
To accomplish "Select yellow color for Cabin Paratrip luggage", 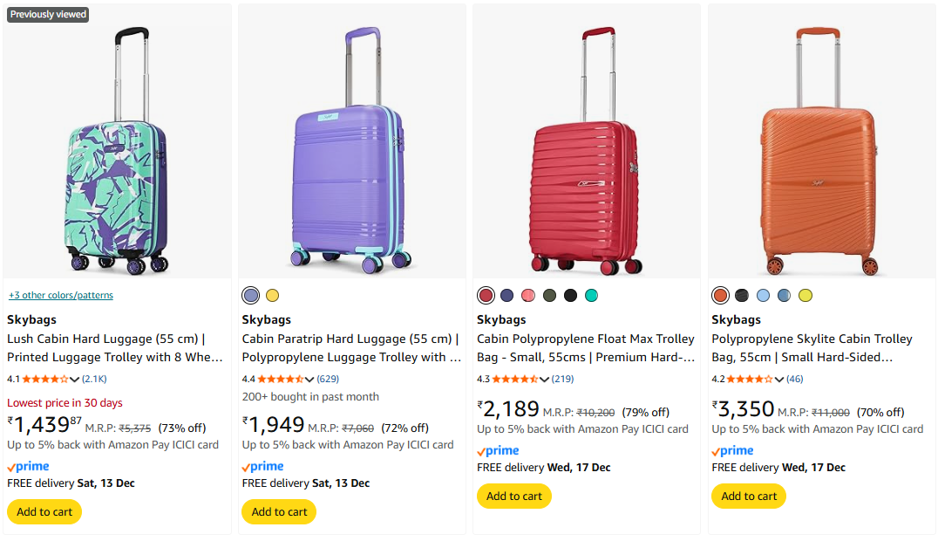I will tap(272, 295).
